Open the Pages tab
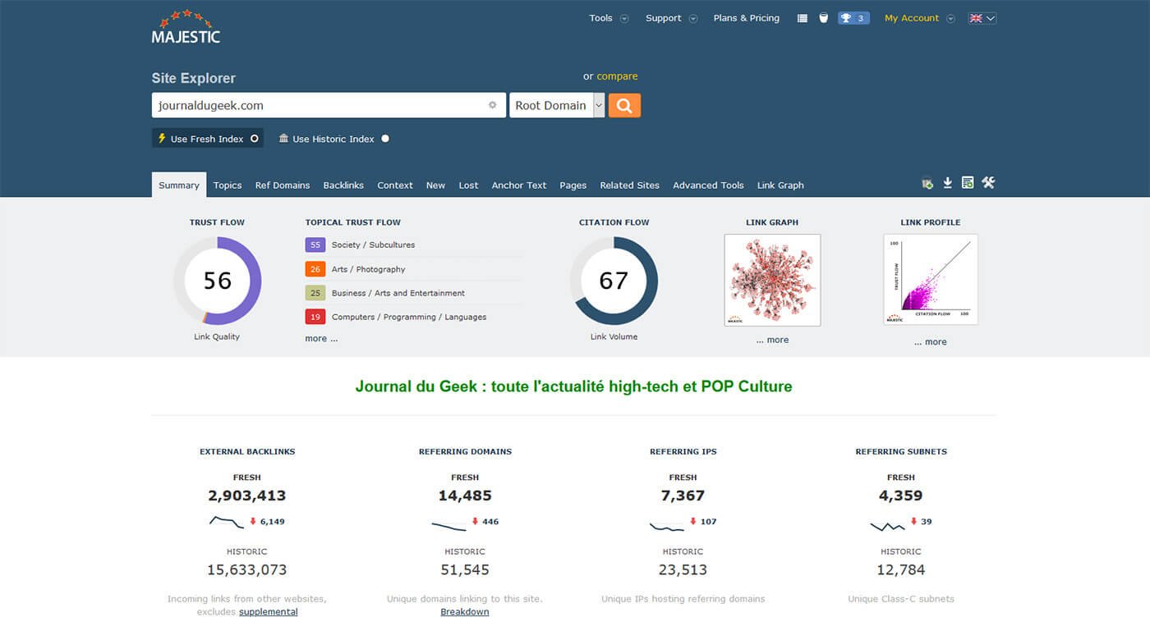 click(x=573, y=185)
